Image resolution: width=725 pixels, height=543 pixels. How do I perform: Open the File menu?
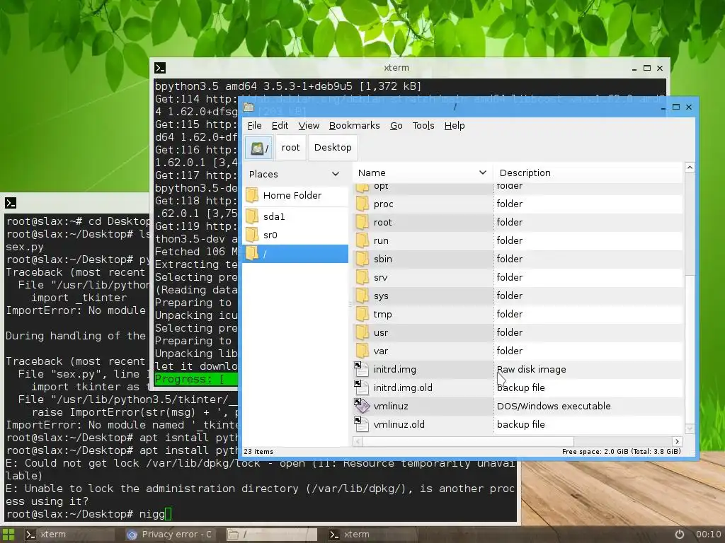tap(254, 126)
